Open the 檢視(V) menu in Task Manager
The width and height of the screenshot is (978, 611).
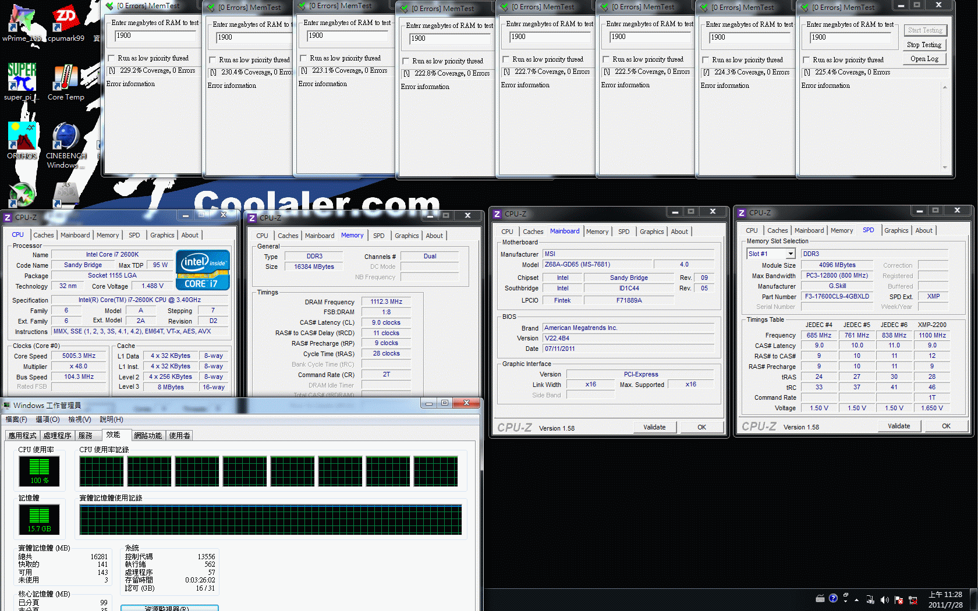click(80, 420)
